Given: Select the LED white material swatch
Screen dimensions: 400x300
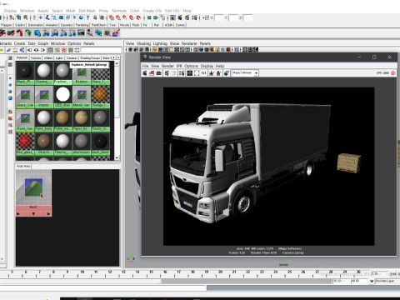Looking at the screenshot, I should click(x=62, y=97).
